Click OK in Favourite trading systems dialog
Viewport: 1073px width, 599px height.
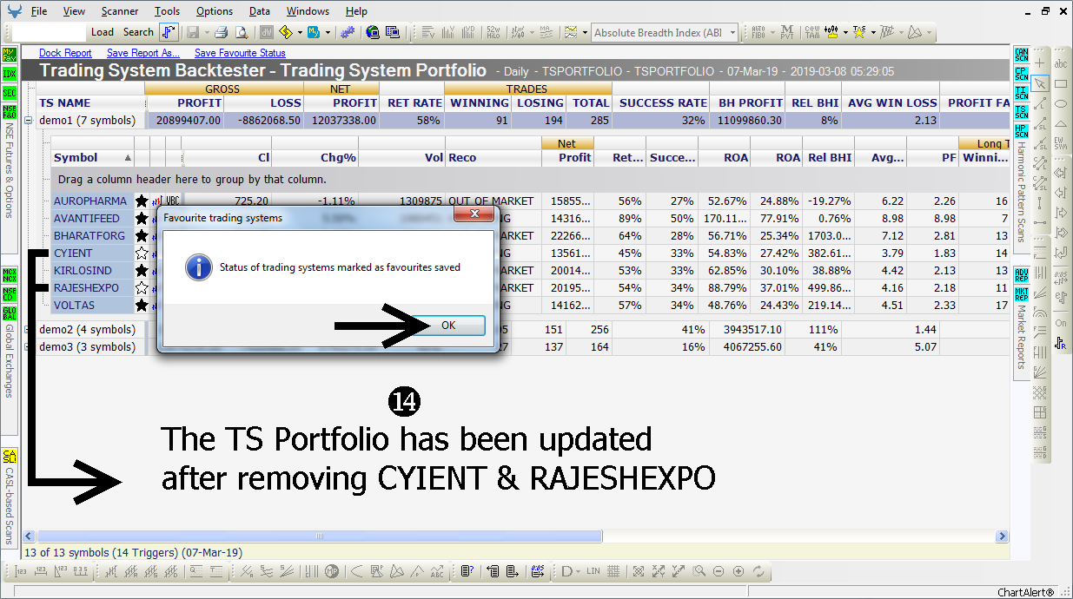tap(448, 325)
